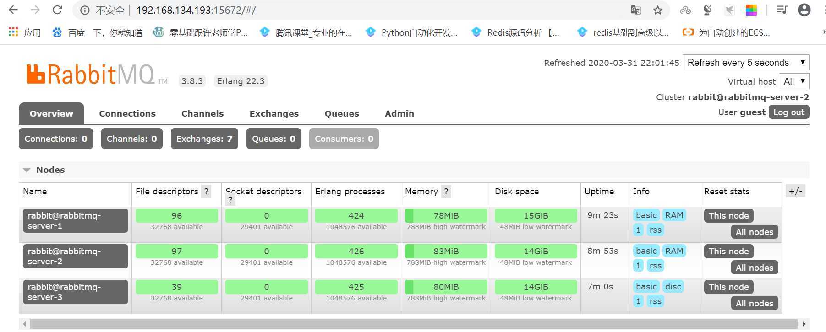Image resolution: width=826 pixels, height=332 pixels.
Task: Switch to the Admin tab
Action: tap(399, 113)
